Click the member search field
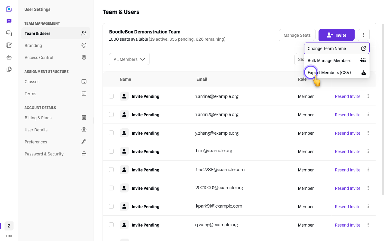This screenshot has width=385, height=241. (x=299, y=59)
